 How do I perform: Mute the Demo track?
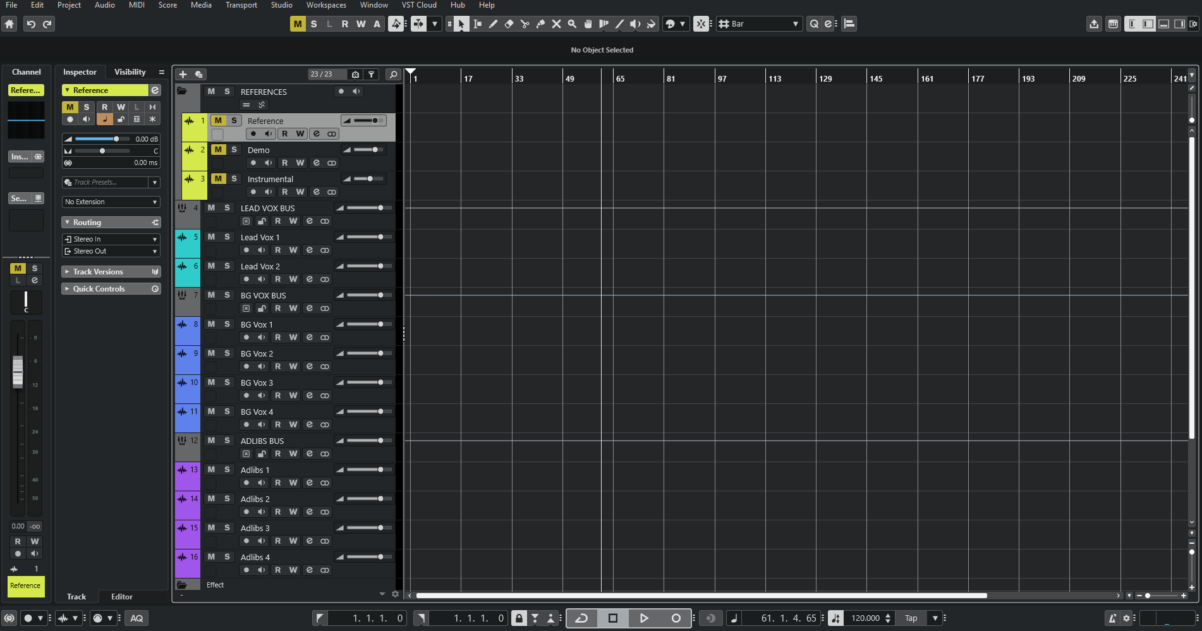[x=217, y=150]
